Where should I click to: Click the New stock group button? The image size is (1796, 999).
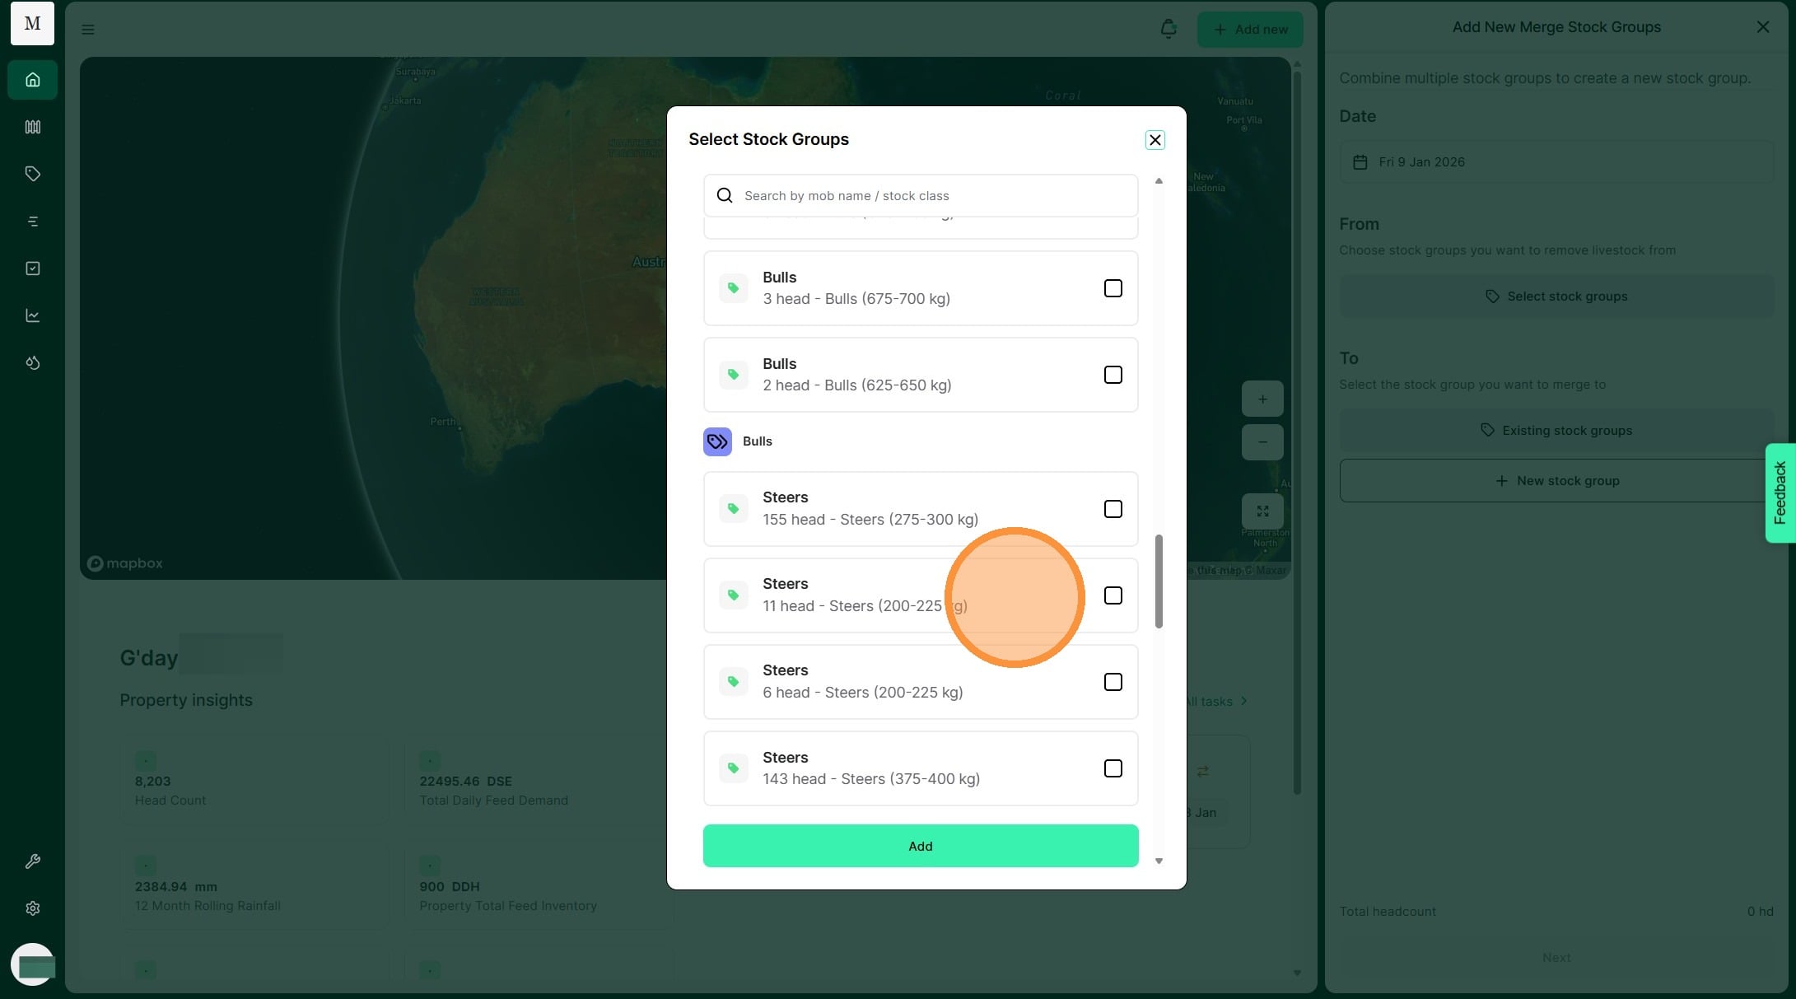(1556, 481)
